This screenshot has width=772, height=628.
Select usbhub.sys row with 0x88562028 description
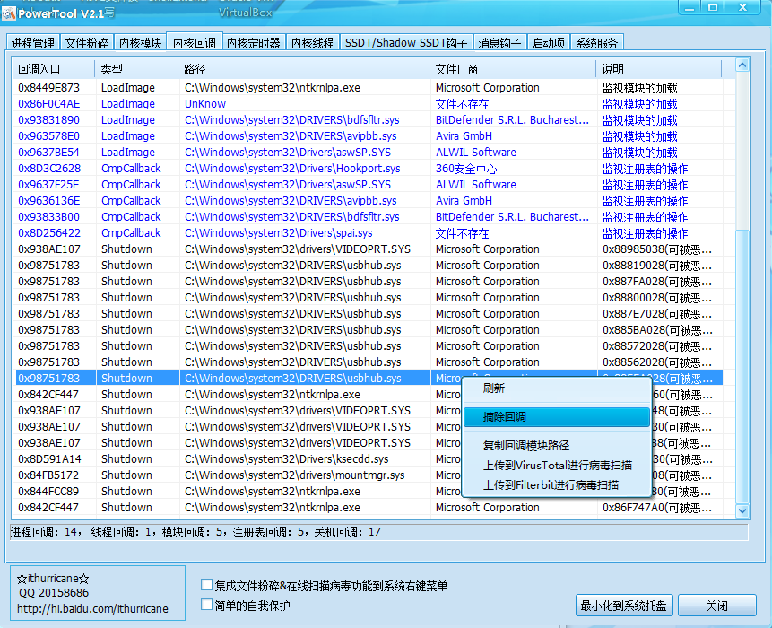point(369,362)
